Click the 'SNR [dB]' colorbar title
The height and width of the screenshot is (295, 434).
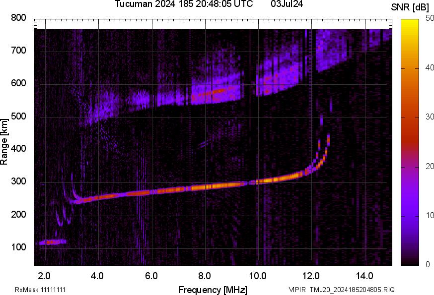(x=410, y=7)
